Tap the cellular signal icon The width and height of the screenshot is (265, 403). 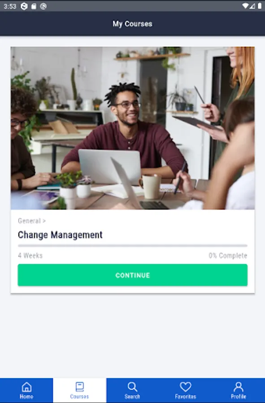252,6
